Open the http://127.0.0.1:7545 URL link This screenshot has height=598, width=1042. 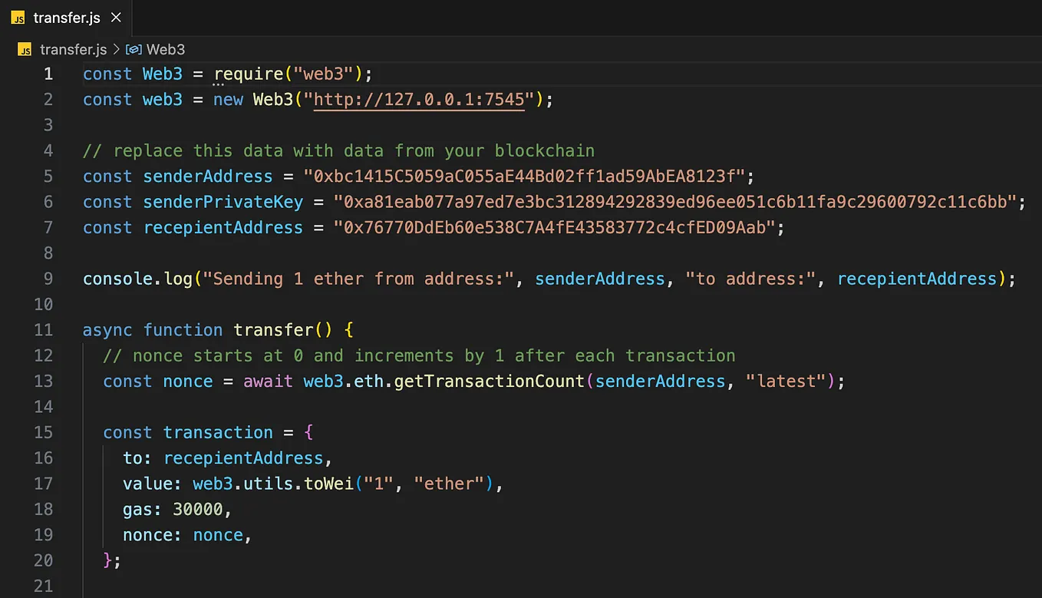click(x=419, y=100)
